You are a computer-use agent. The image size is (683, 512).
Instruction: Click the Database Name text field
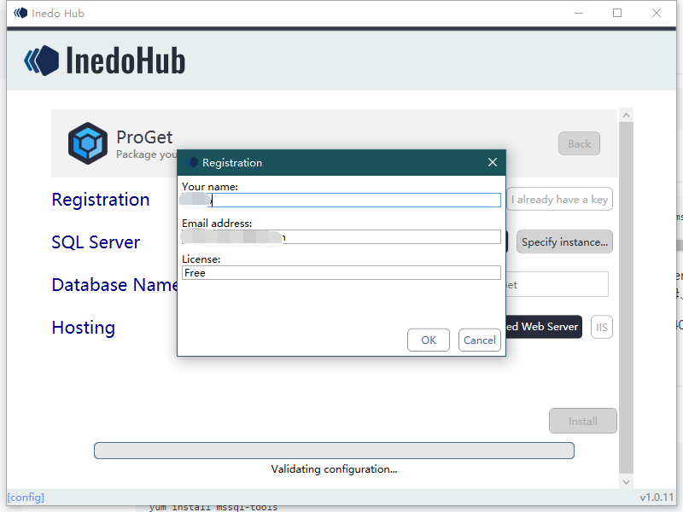[x=557, y=285]
